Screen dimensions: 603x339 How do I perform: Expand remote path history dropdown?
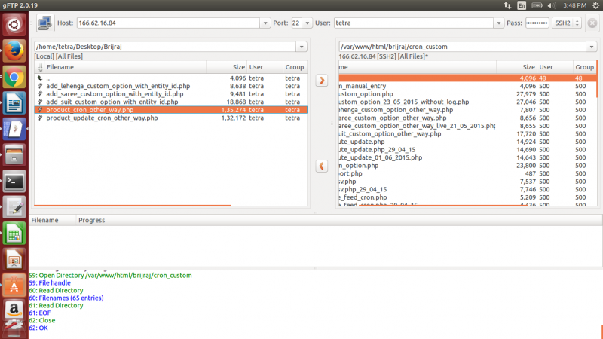tap(592, 47)
